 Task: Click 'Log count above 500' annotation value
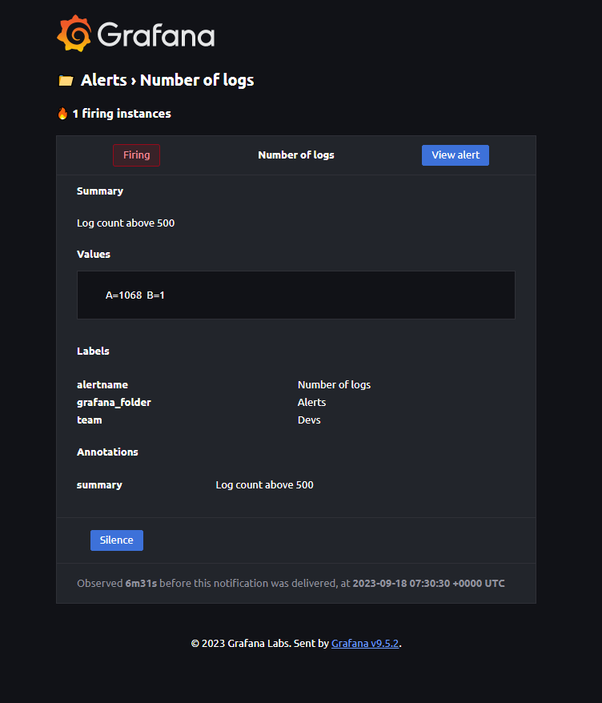[x=264, y=484]
